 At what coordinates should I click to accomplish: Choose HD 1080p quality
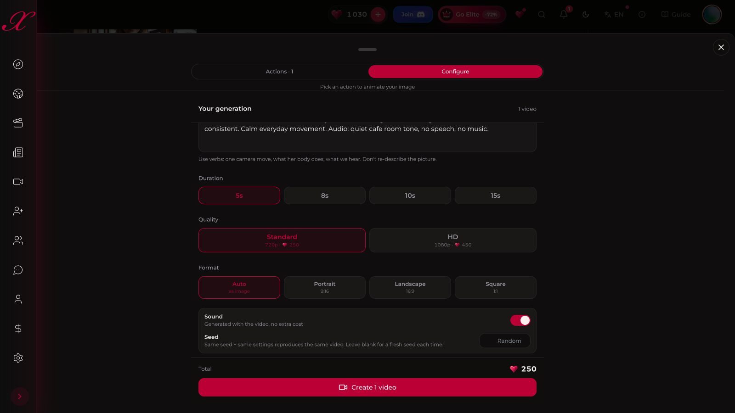tap(453, 240)
